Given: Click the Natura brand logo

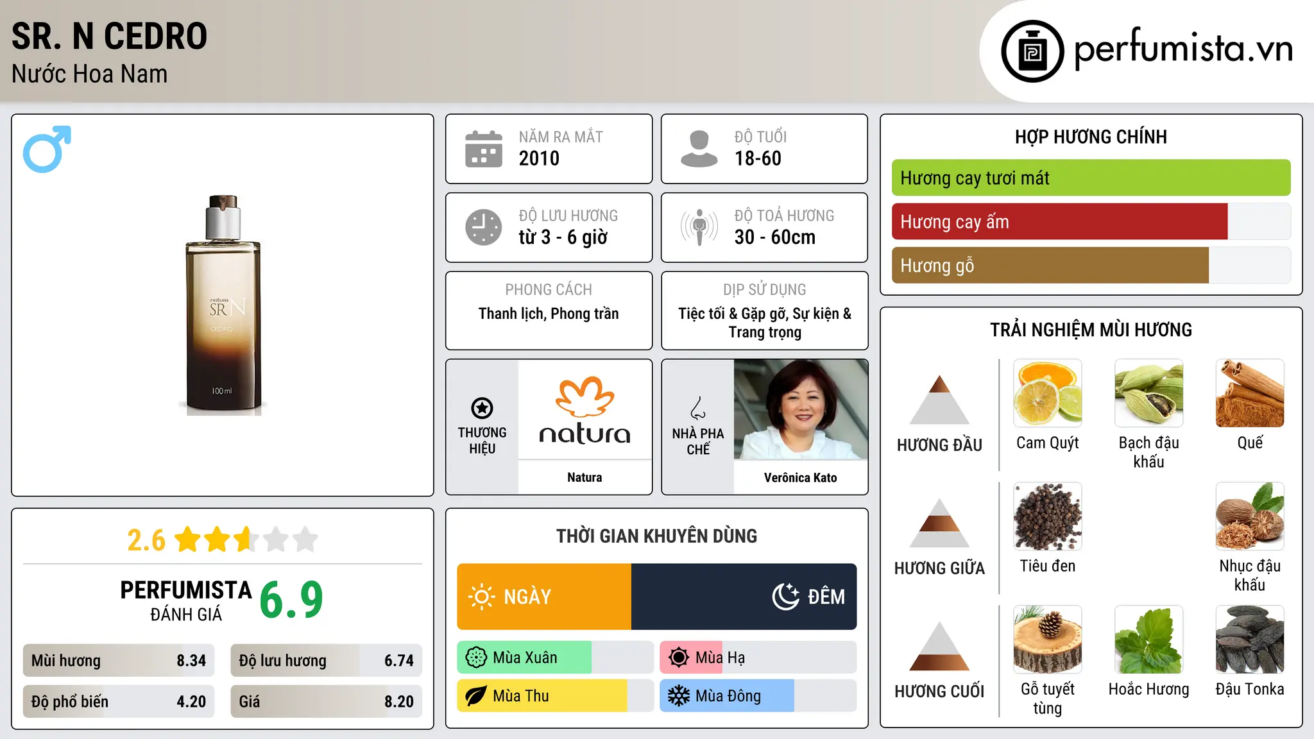Looking at the screenshot, I should coord(584,411).
